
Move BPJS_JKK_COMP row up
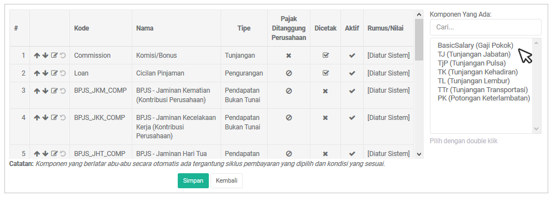(x=37, y=118)
